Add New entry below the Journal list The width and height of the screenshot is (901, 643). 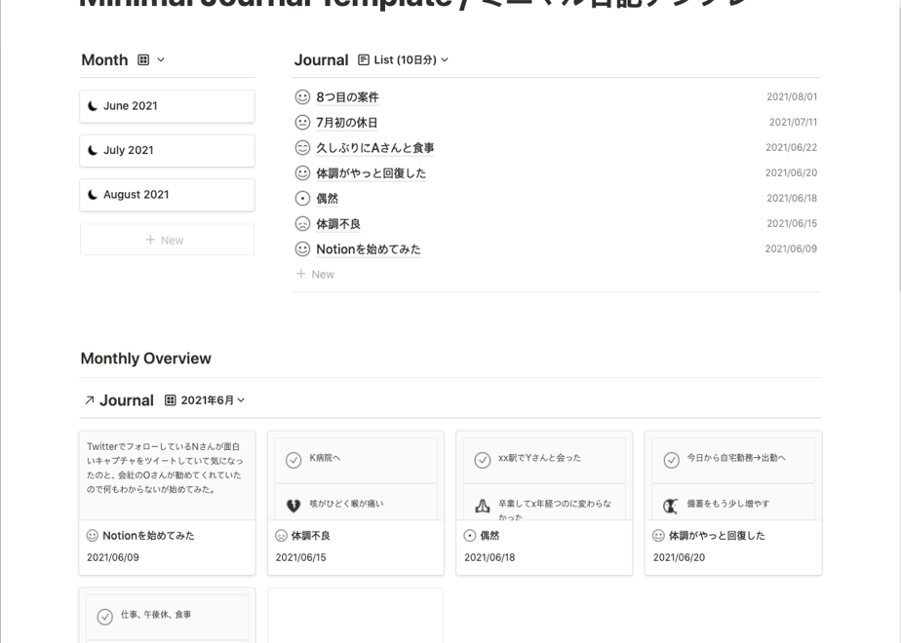click(315, 275)
